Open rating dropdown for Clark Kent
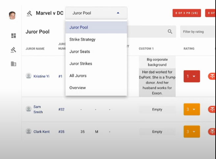The width and height of the screenshot is (216, 159). [x=192, y=132]
